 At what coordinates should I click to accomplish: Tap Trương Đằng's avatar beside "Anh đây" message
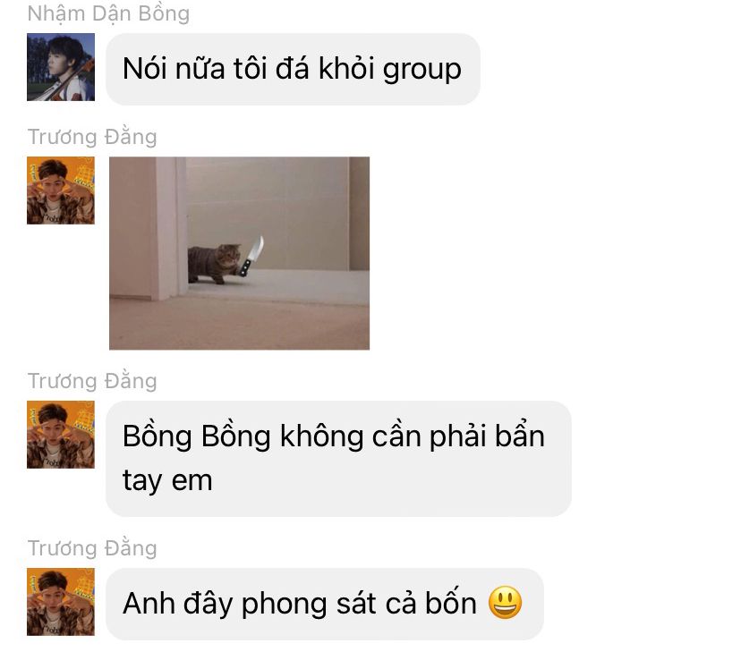[61, 602]
